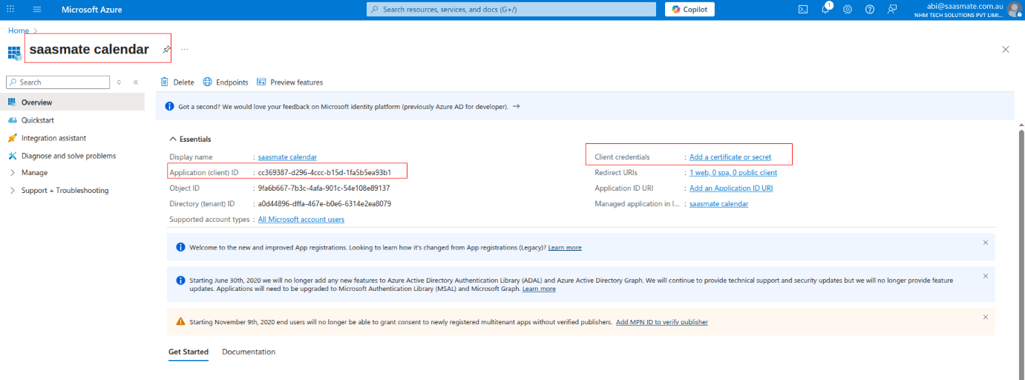Delete the app registration
1025x380 pixels.
(177, 82)
